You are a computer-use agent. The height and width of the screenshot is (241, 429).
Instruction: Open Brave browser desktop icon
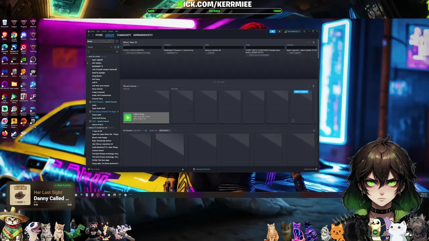[5, 36]
